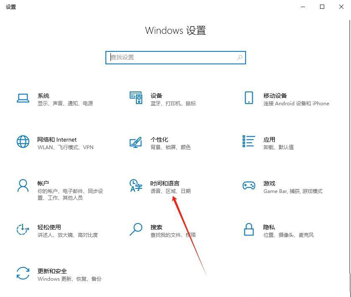
Task: Close the 设置 window
Action: [341, 7]
